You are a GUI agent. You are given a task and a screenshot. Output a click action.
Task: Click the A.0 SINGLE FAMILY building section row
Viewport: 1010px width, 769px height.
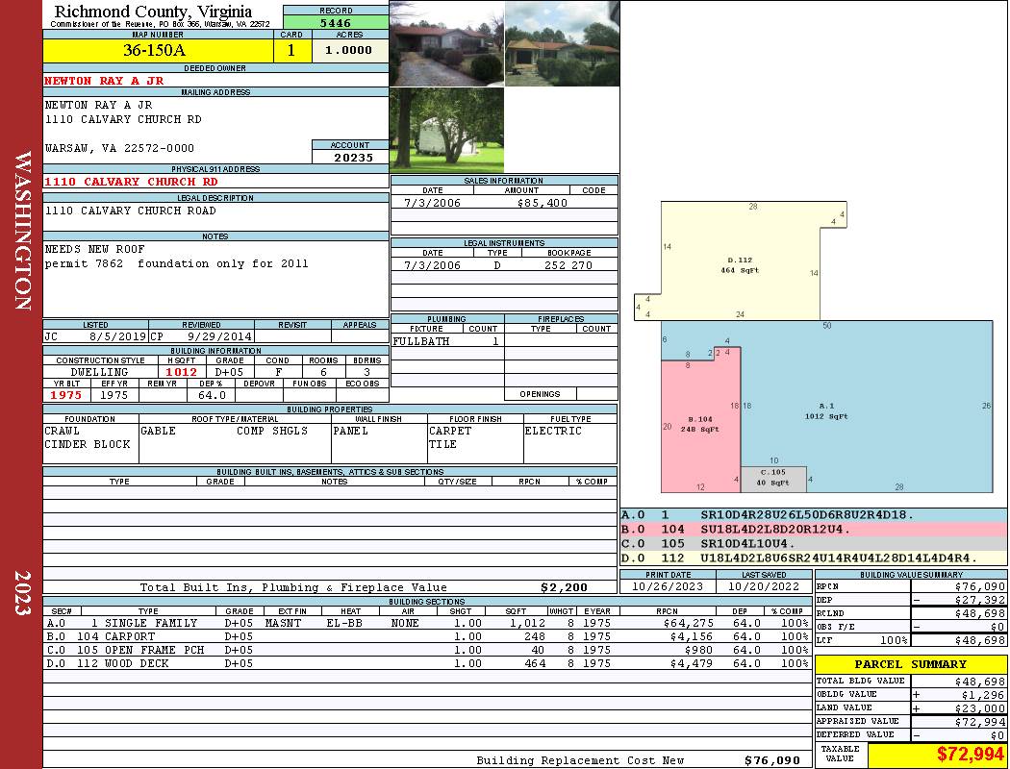tap(426, 623)
